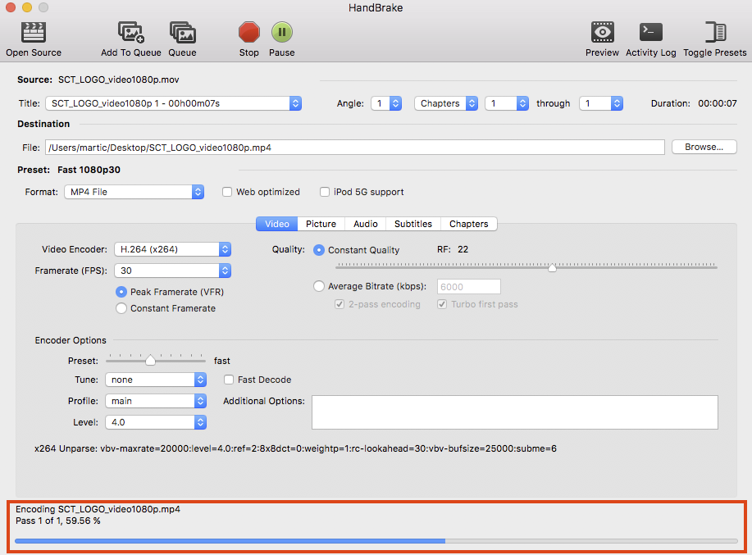Toggle Turbo first pass checkbox
752x555 pixels.
[x=442, y=304]
